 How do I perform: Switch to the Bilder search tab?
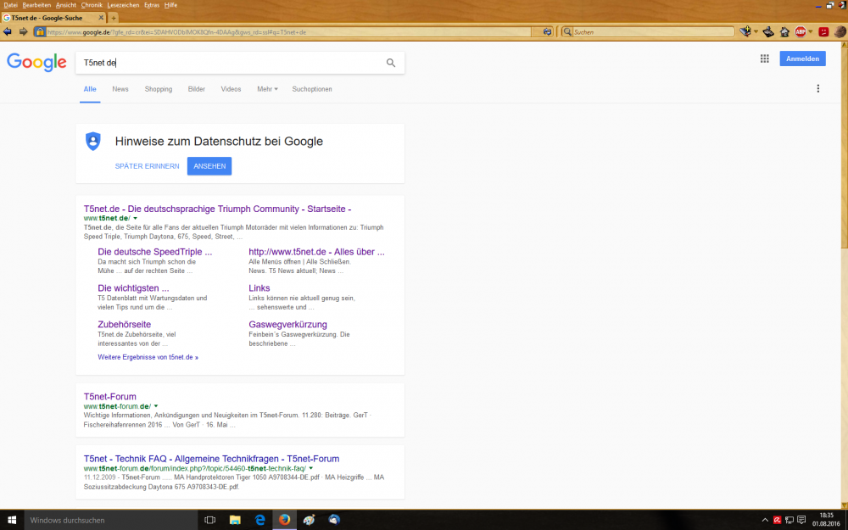[197, 89]
